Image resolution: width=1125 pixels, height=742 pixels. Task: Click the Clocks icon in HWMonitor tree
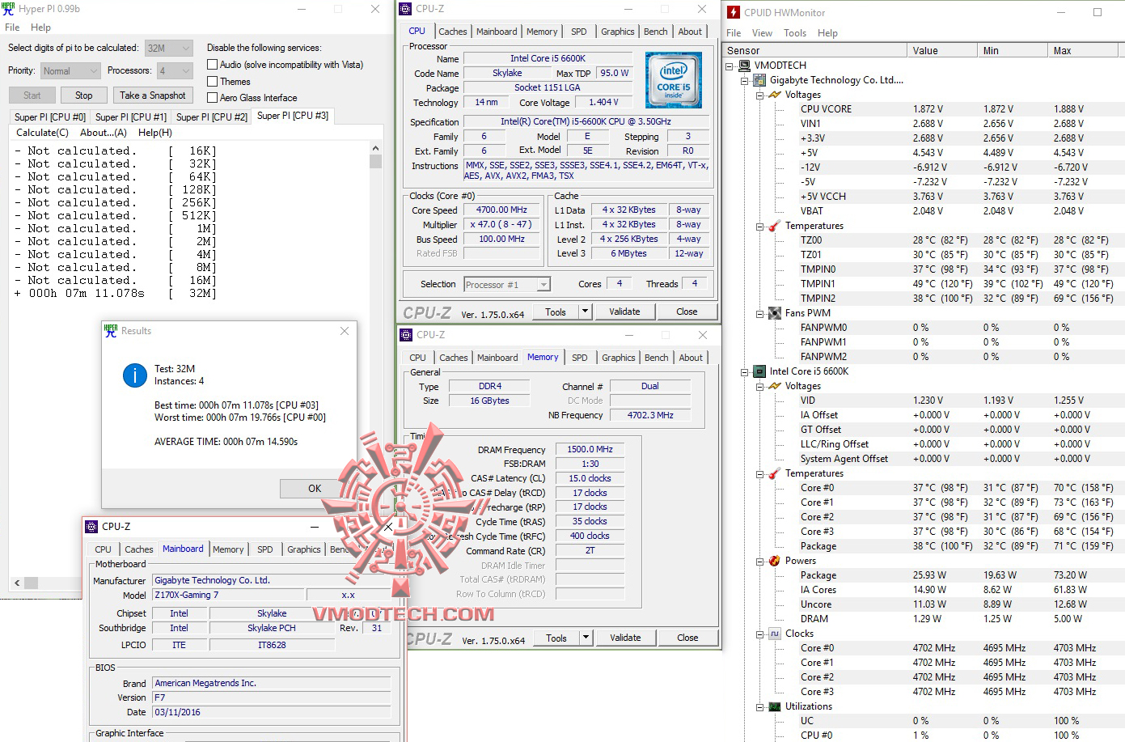pos(775,634)
